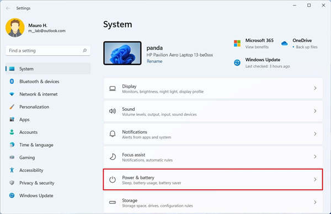Click HP Pavilion Aero Laptop model text

(x=180, y=55)
